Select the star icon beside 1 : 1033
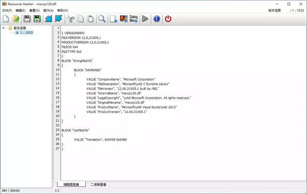307x194 pixels. 17,33
